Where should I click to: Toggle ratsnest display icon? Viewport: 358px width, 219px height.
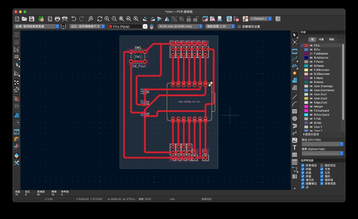tap(16, 83)
